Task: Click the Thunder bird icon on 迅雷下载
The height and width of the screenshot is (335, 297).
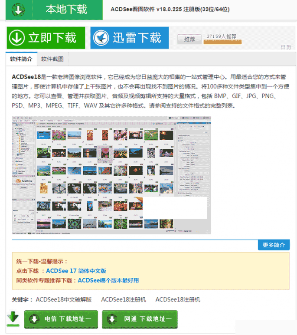Action: tap(101, 38)
